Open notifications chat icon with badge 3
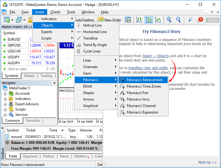Screen dimensions: 221x168 pos(199,20)
